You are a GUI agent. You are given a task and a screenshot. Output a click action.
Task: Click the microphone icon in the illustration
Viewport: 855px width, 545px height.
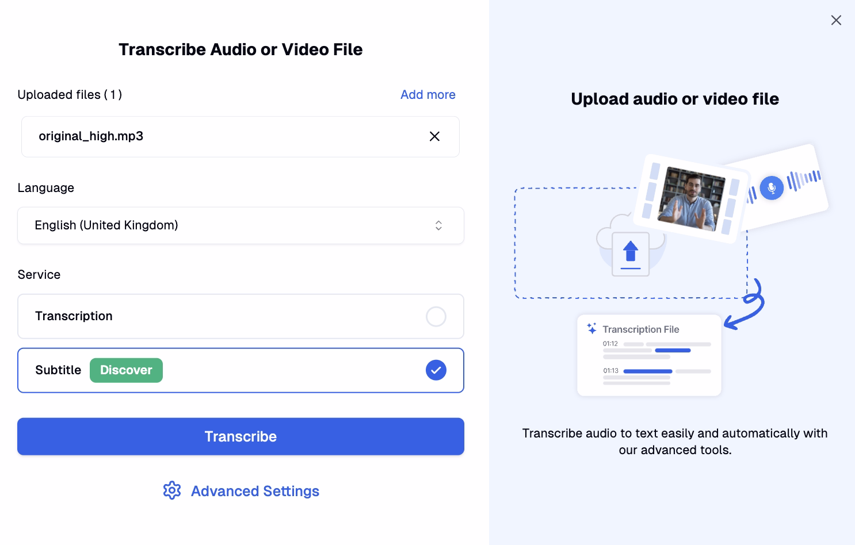pos(772,187)
